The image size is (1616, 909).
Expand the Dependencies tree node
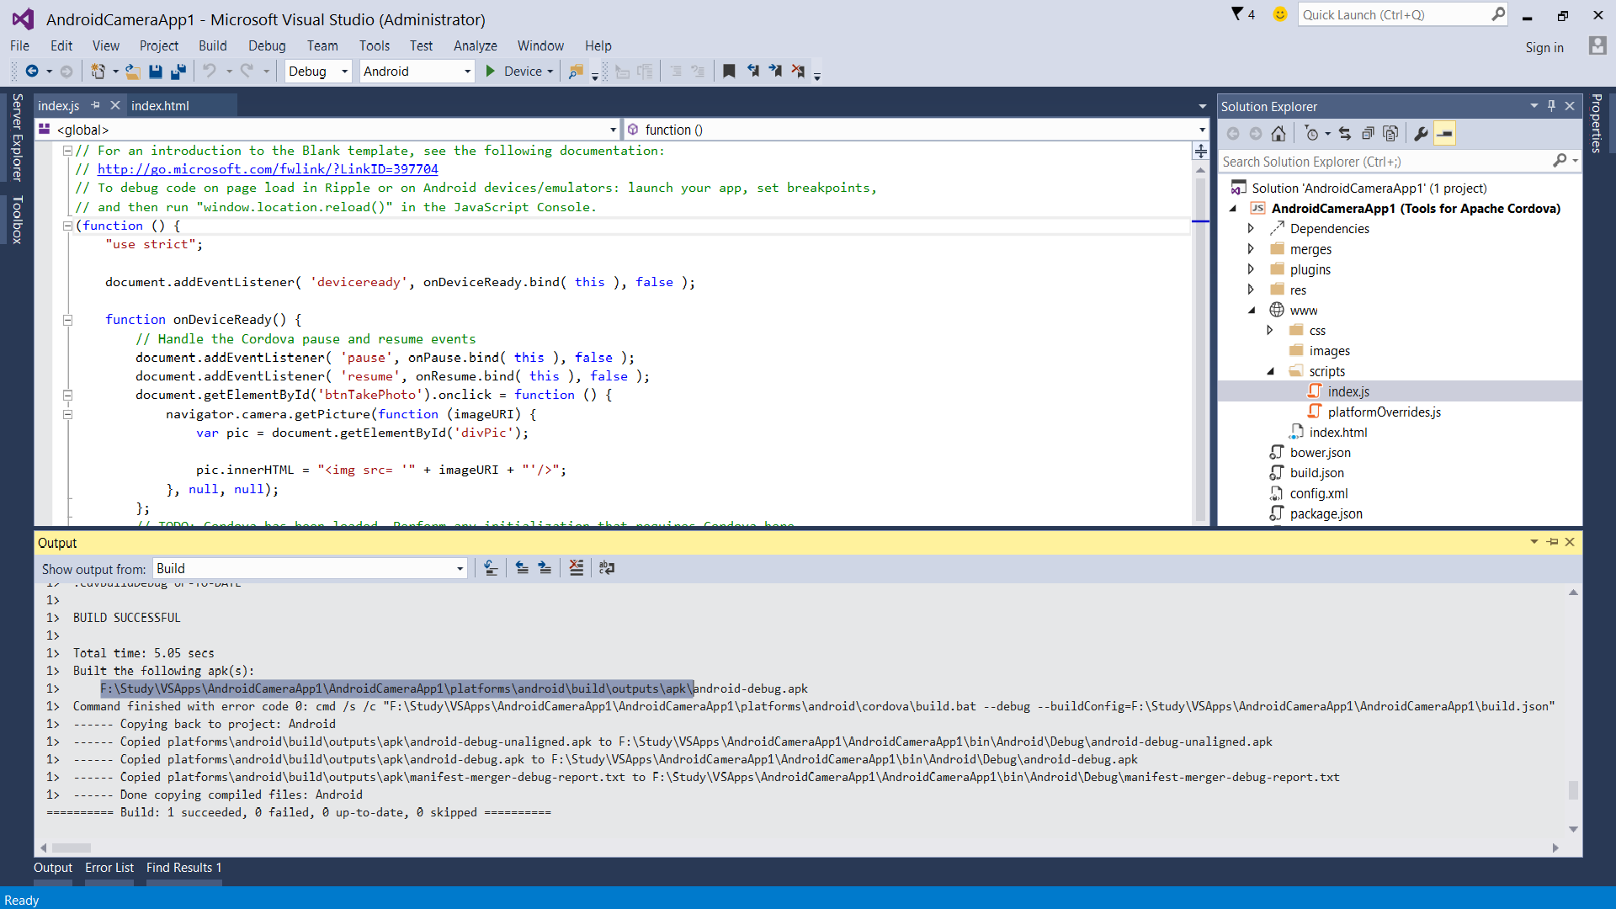[1252, 229]
